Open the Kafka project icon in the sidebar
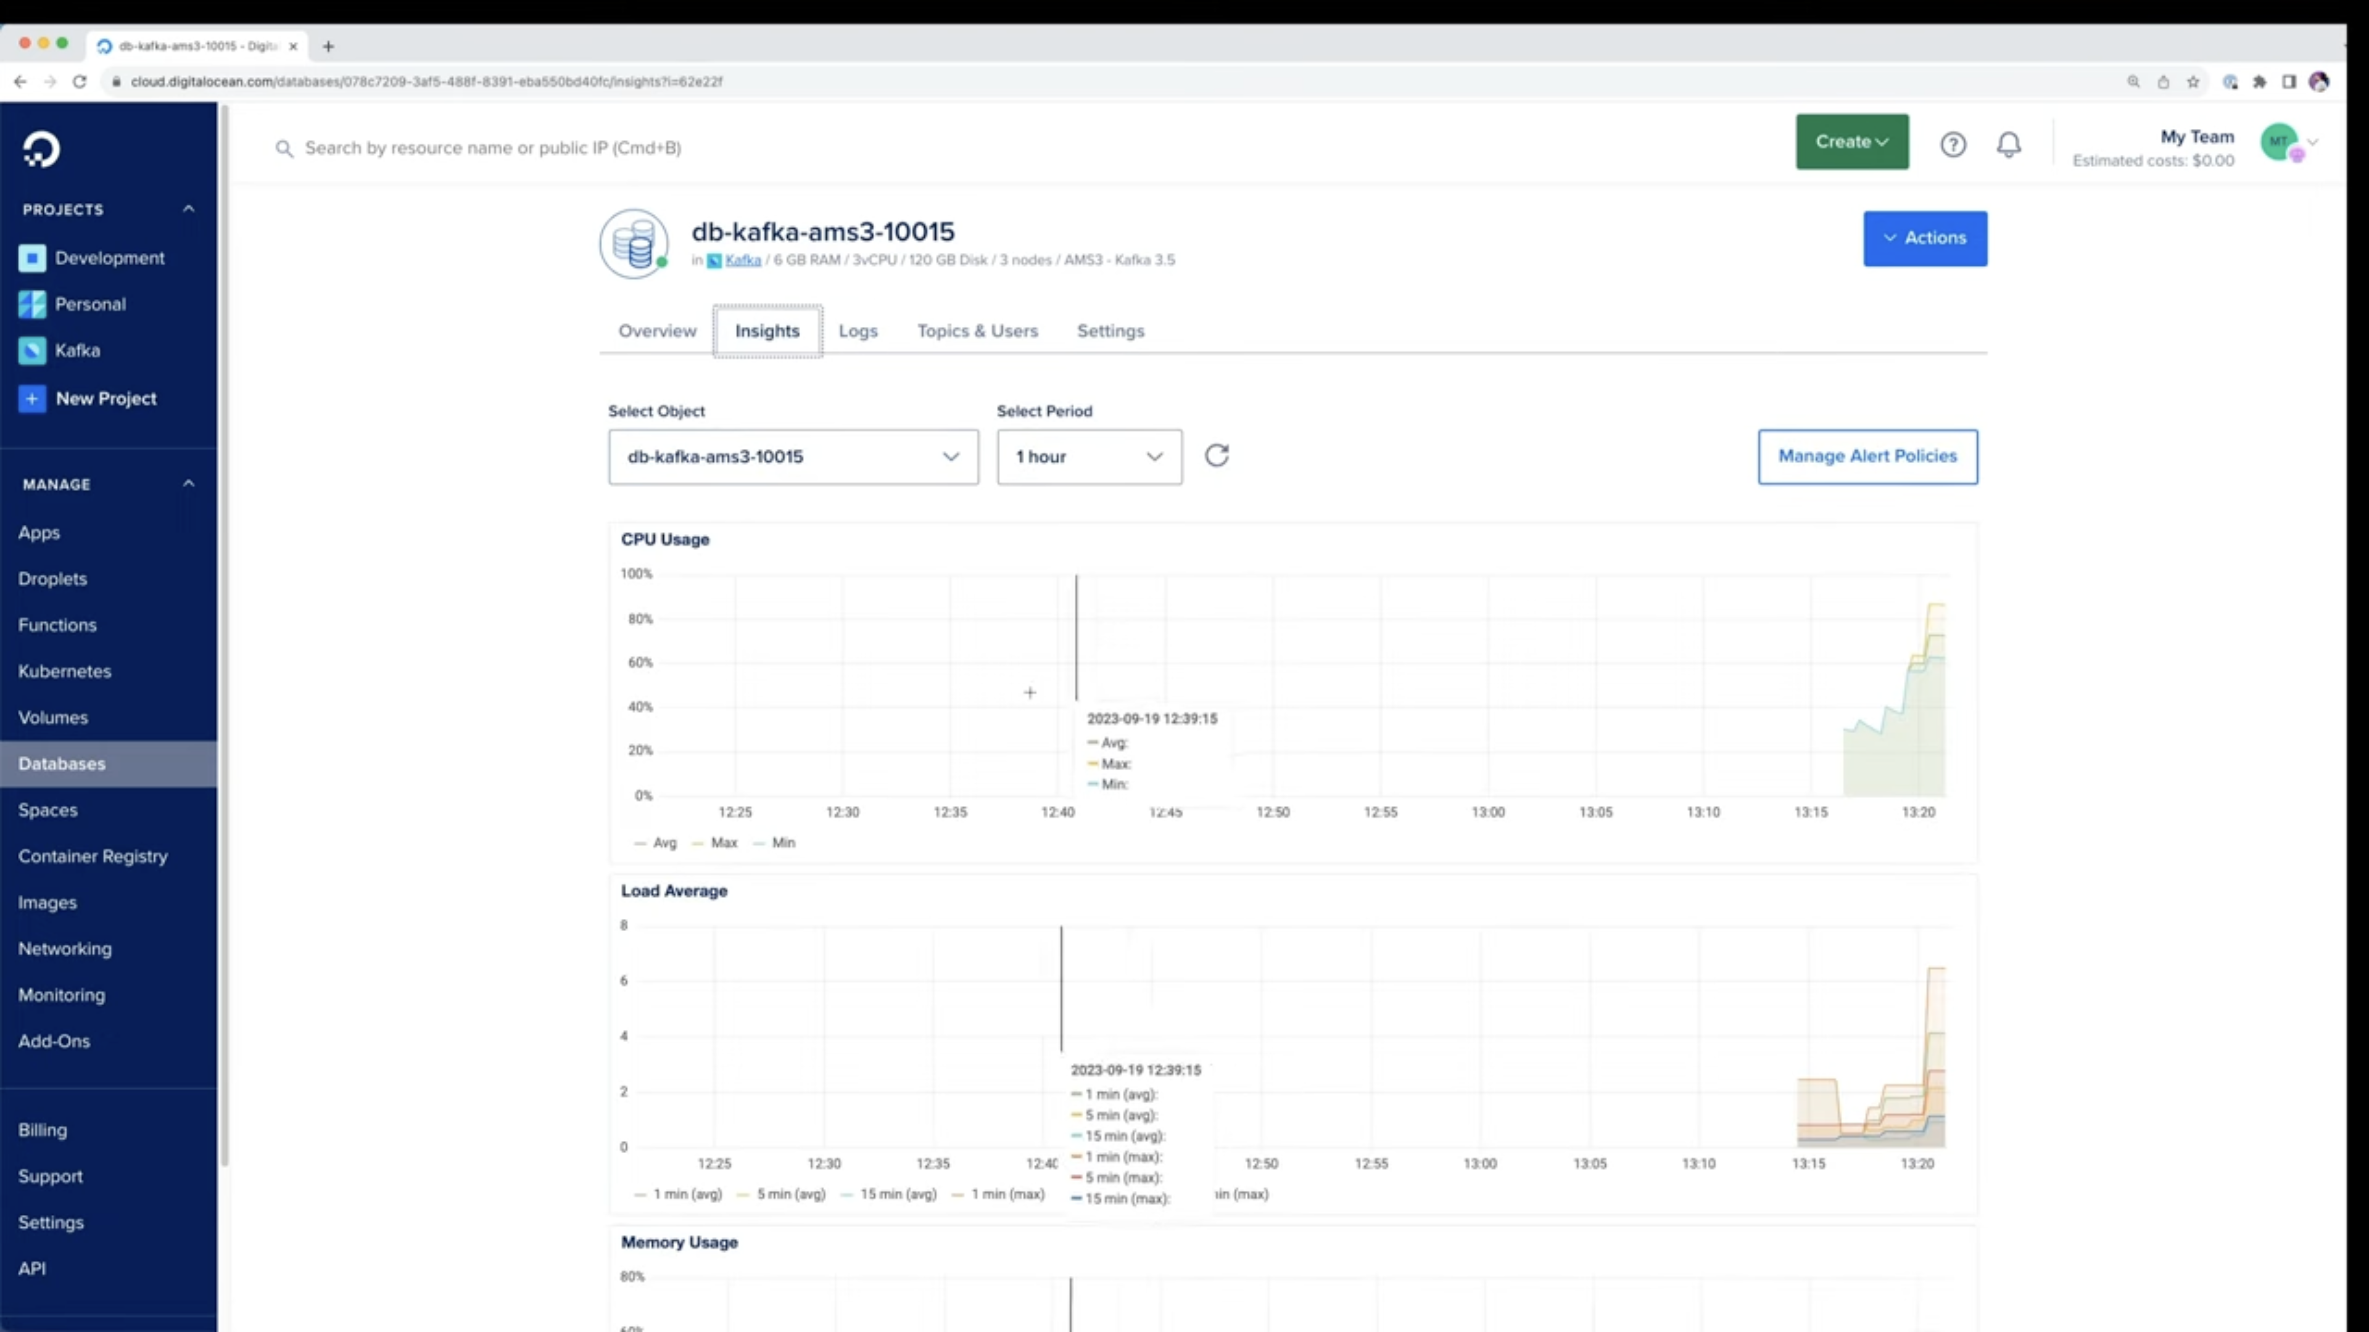 [x=32, y=350]
